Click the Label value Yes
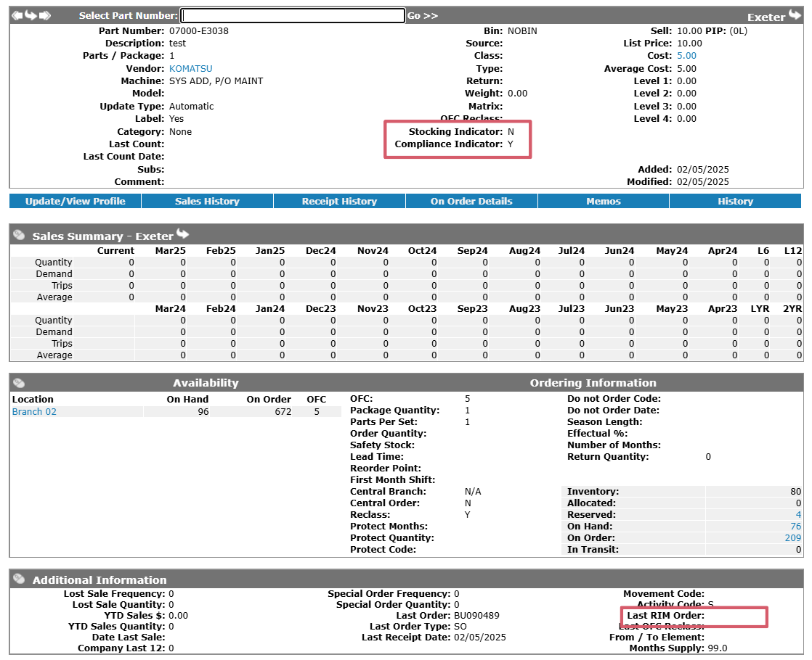 [176, 119]
